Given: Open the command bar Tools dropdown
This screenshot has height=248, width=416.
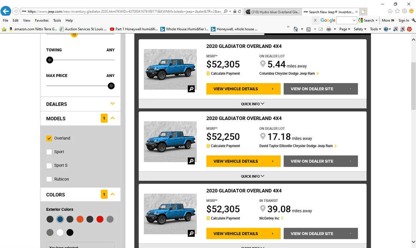Looking at the screenshot, I should point(375,29).
